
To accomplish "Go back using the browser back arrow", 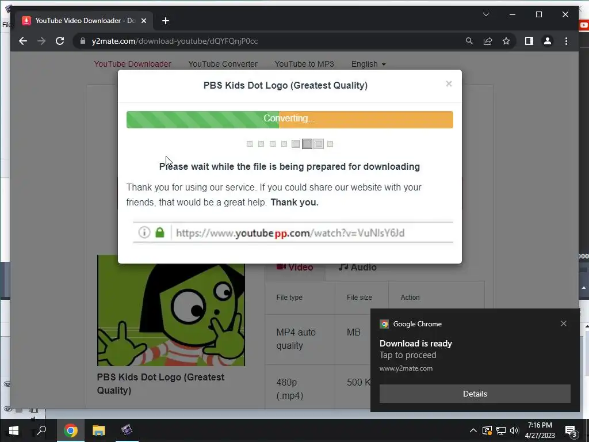I will point(23,41).
